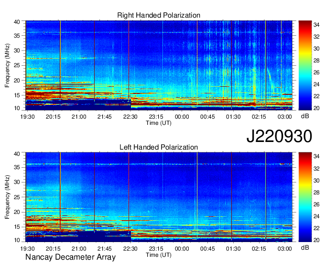Click the left-handed plot's color scale bar
The image size is (325, 263).
[305, 197]
